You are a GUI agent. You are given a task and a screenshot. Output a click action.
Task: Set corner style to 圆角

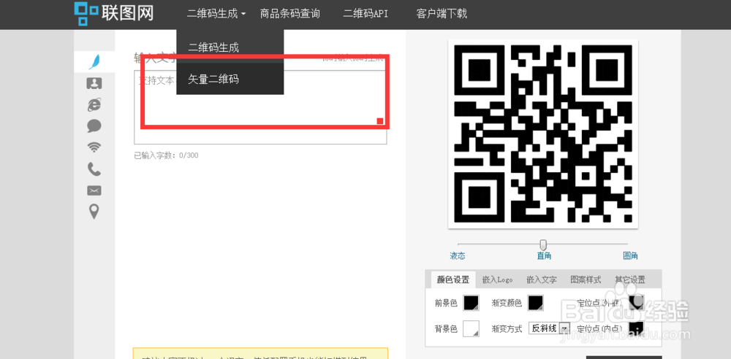pos(630,255)
